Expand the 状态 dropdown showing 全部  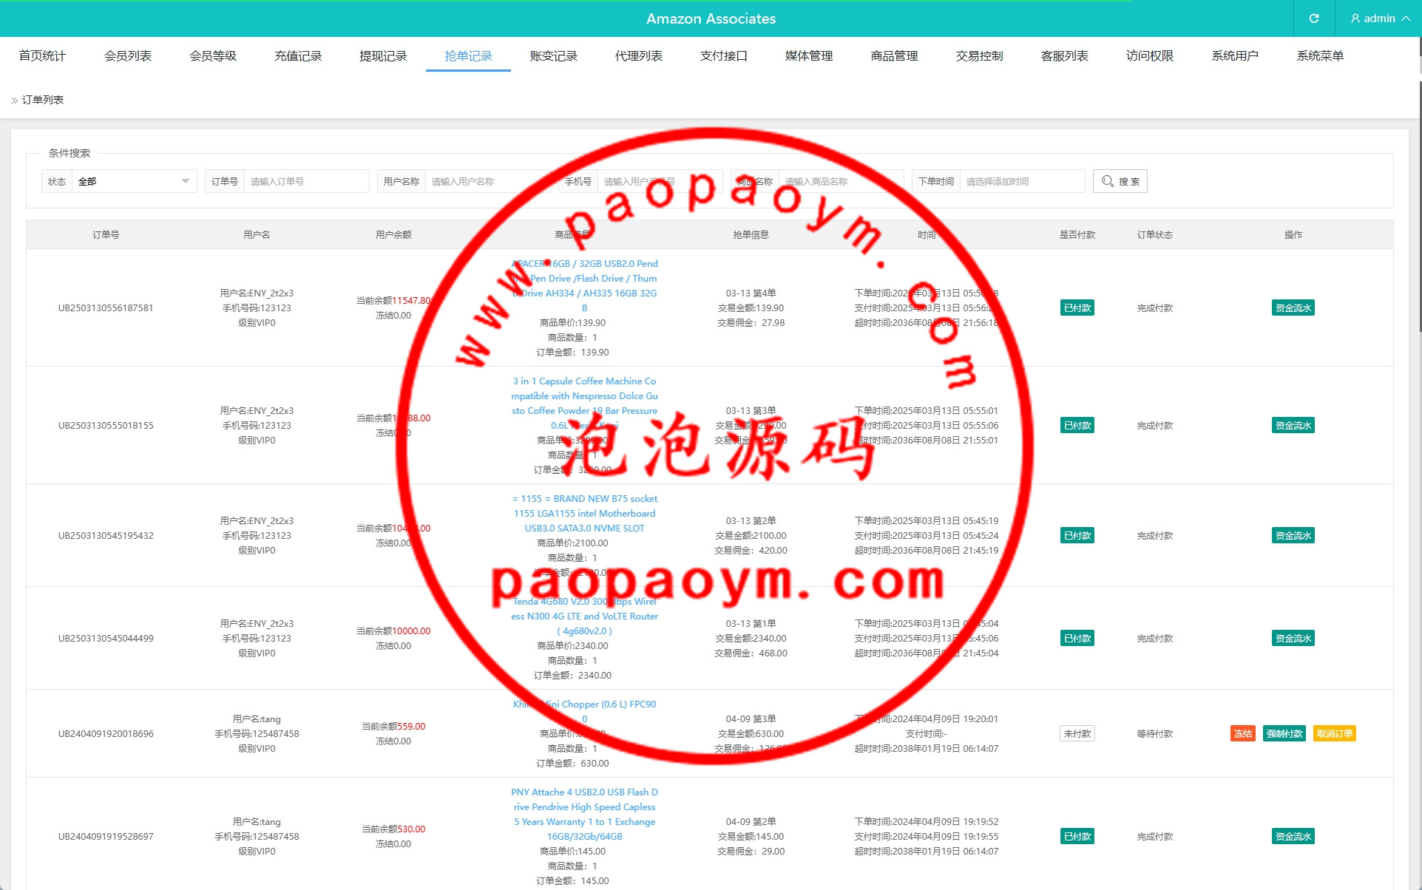pos(134,181)
